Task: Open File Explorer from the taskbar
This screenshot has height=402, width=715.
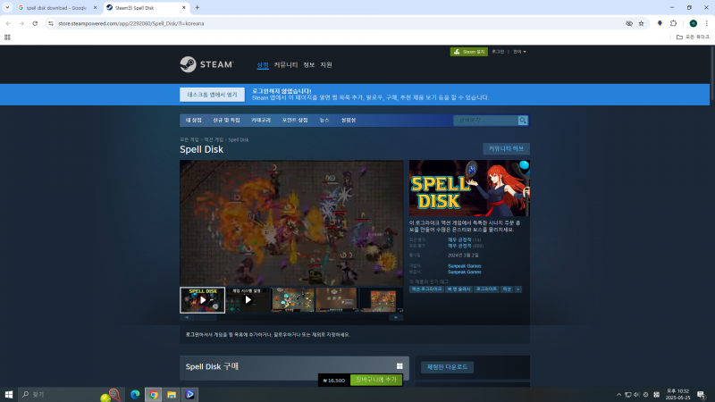Action: pyautogui.click(x=172, y=394)
